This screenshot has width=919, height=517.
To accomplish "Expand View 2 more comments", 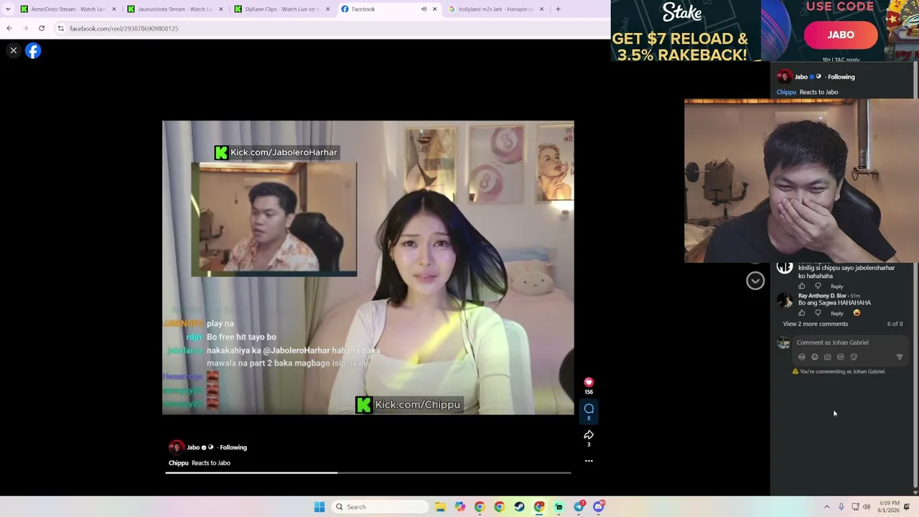I will [815, 324].
